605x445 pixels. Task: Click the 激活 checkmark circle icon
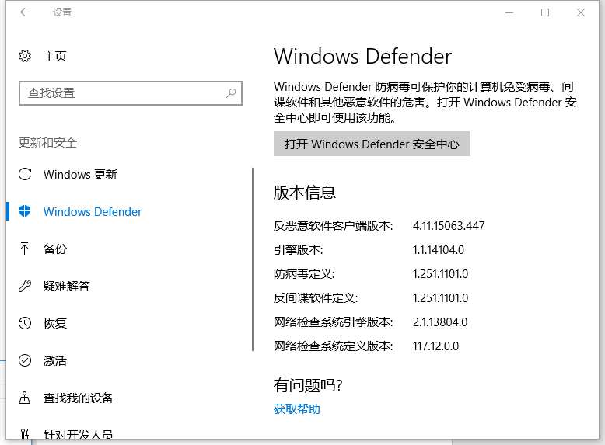pos(25,360)
